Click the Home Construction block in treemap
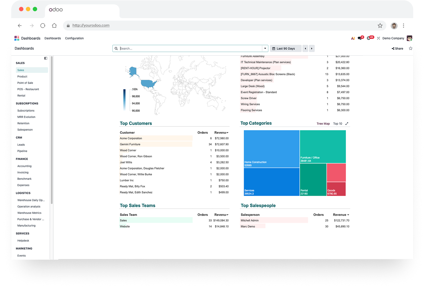This screenshot has height=289, width=426. [x=272, y=149]
